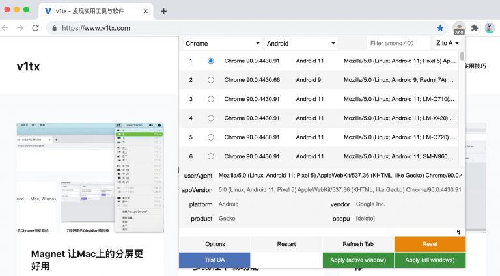
Task: Click the small arrow icon above Reset
Action: (458, 232)
